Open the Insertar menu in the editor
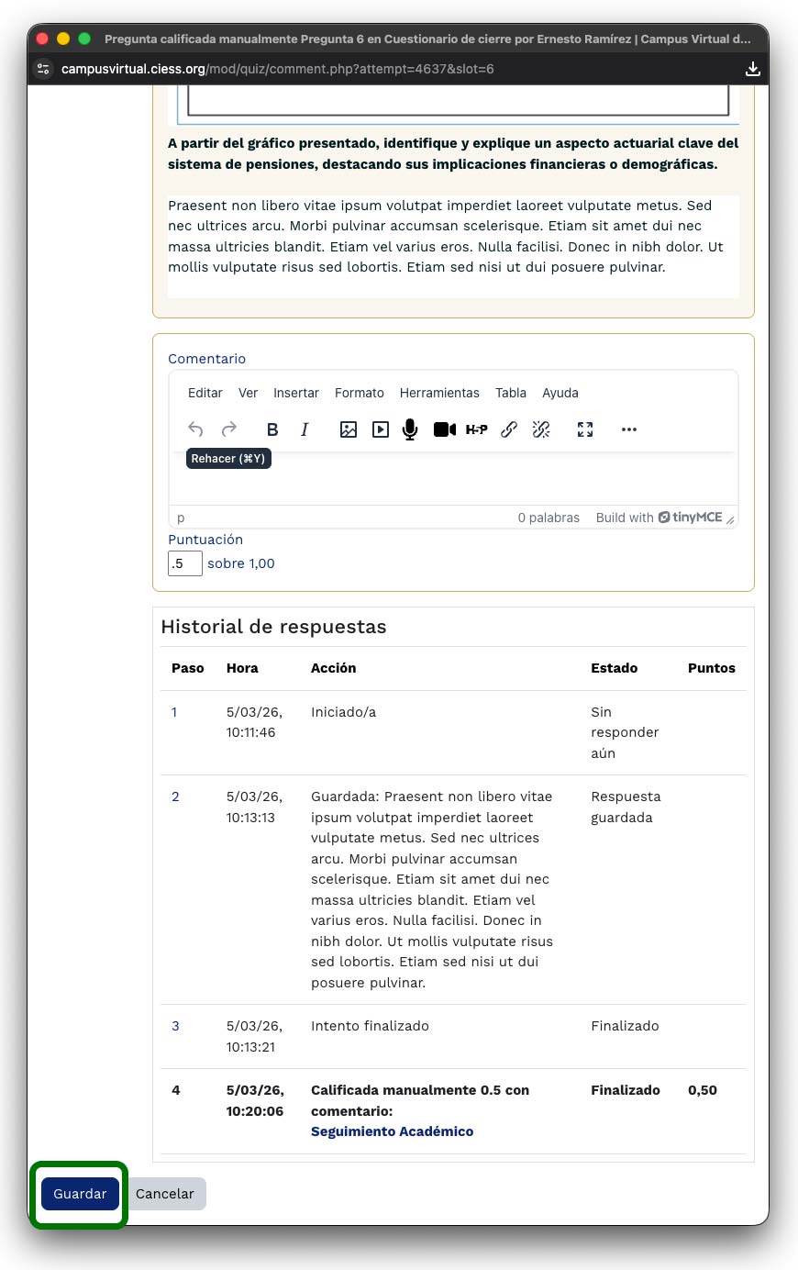The width and height of the screenshot is (798, 1270). pos(296,393)
